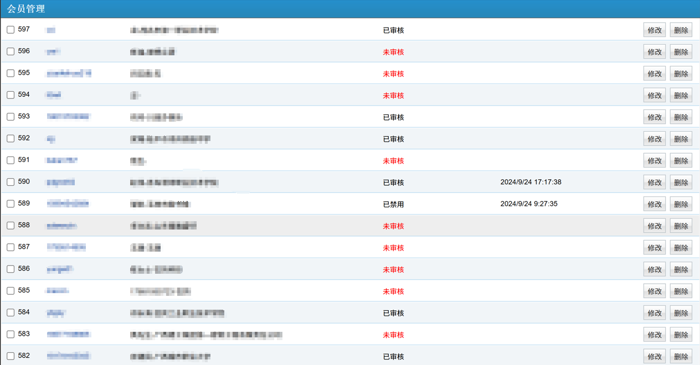Screen dimensions: 700x365
Task: Select the checkbox for row 594
Action: (x=11, y=95)
